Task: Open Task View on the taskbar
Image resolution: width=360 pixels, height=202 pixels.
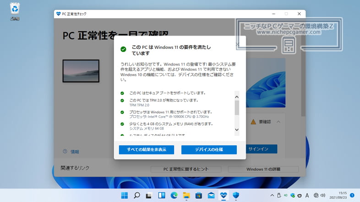Action: click(x=149, y=195)
